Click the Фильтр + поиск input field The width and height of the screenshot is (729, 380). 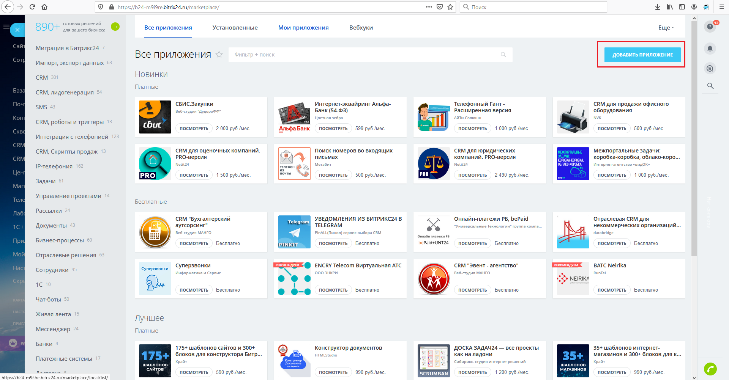(364, 55)
